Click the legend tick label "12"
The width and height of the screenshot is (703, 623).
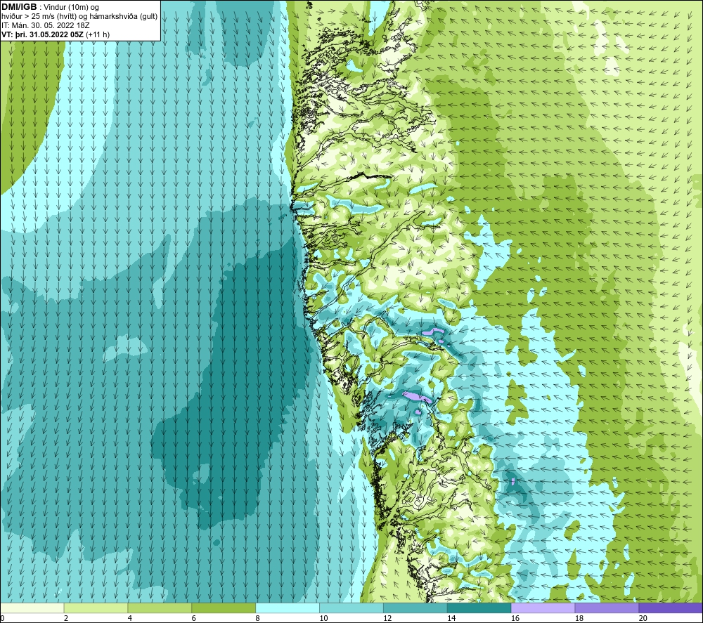(387, 619)
